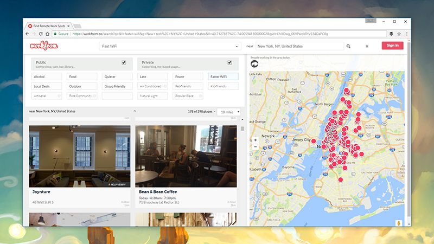Select the Find Remote Work Spots tab

(x=49, y=26)
